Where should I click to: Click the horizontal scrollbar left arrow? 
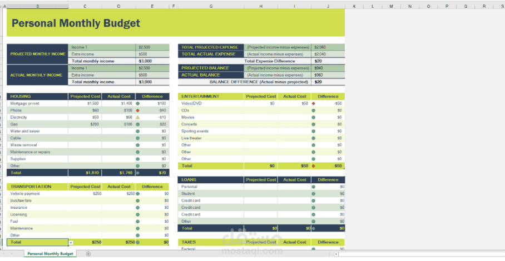(336, 254)
